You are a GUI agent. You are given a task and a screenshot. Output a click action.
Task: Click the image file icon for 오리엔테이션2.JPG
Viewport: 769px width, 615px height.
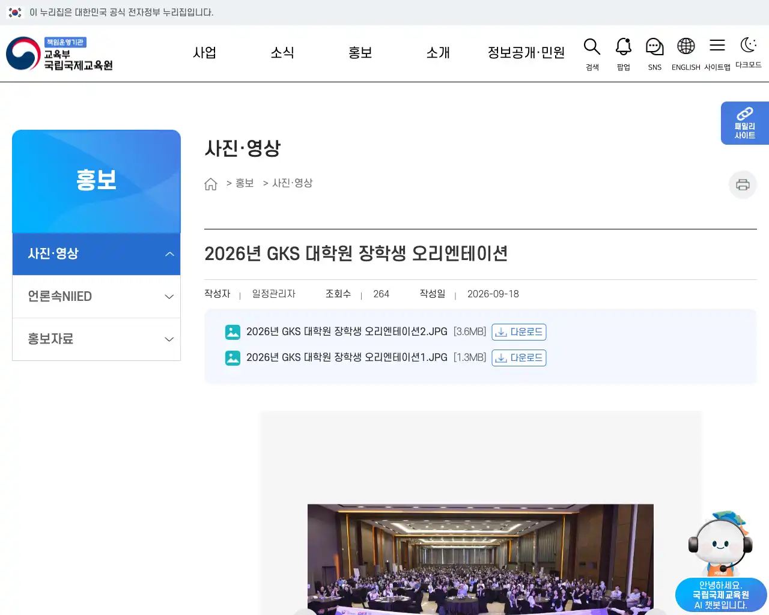(233, 332)
